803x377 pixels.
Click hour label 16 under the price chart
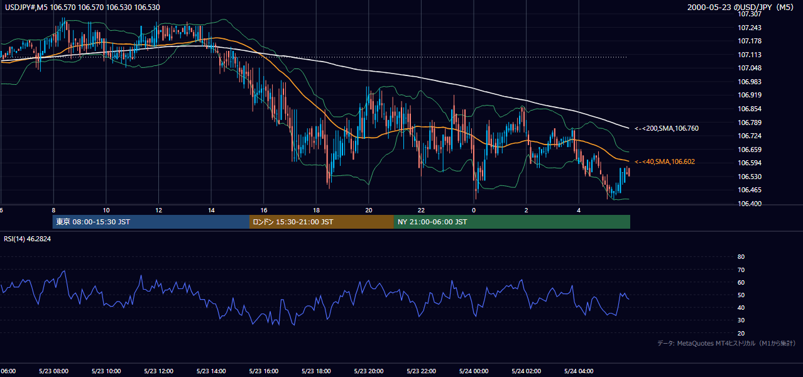click(x=265, y=210)
